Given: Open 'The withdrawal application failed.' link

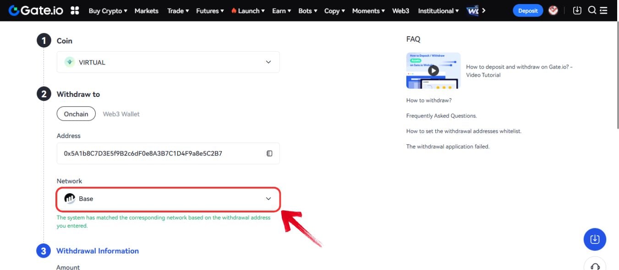Looking at the screenshot, I should click(448, 147).
